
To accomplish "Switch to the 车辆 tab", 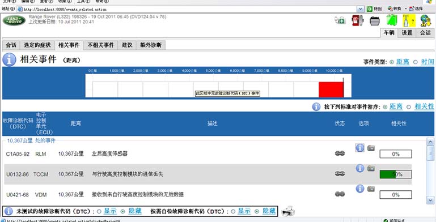I will coord(389,33).
